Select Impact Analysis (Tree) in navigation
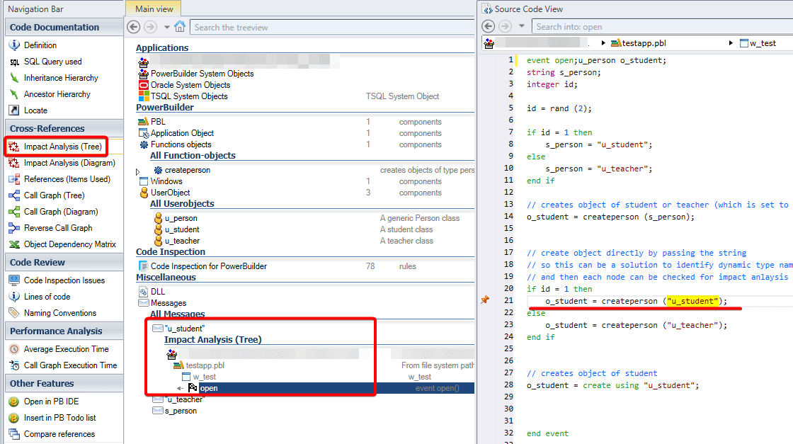The width and height of the screenshot is (793, 444). pyautogui.click(x=62, y=147)
